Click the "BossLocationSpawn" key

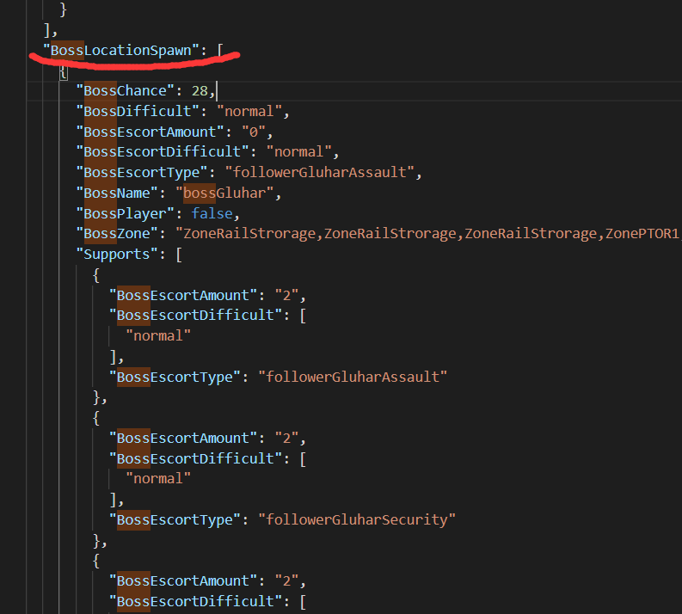click(x=121, y=51)
